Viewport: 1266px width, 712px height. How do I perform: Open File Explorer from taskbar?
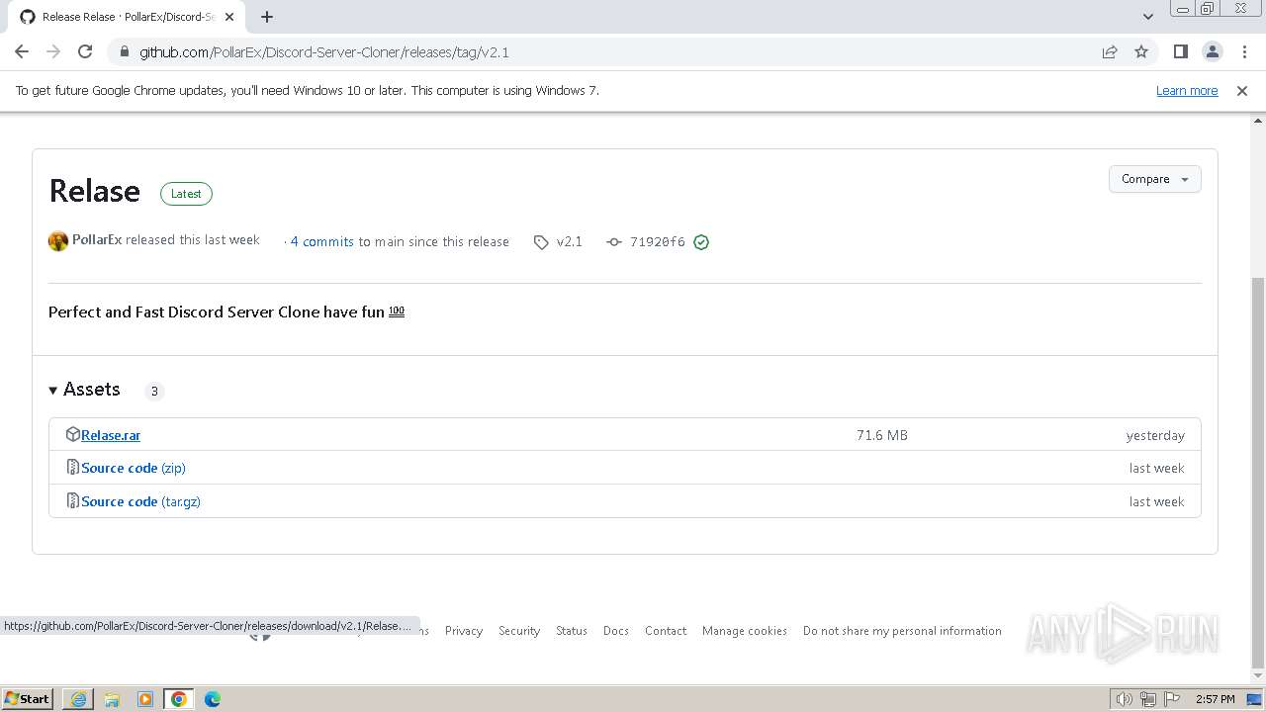112,699
